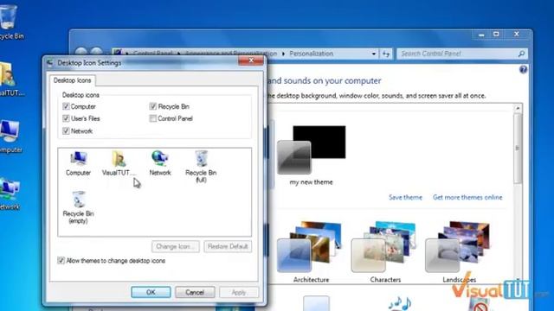Uncheck the User's Files checkbox

(66, 118)
